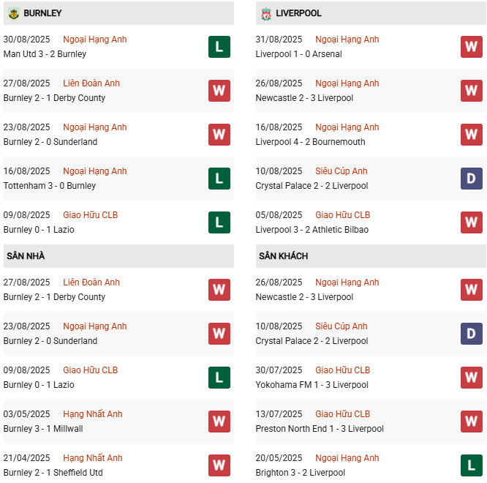
Task: Open the Giao Hữu CLB link dated 13/07/2025
Action: pos(342,414)
